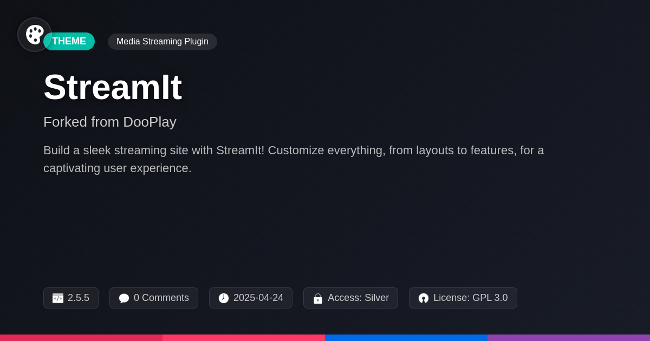Click the StreamIt title
Viewport: 650px width, 341px height.
(113, 87)
